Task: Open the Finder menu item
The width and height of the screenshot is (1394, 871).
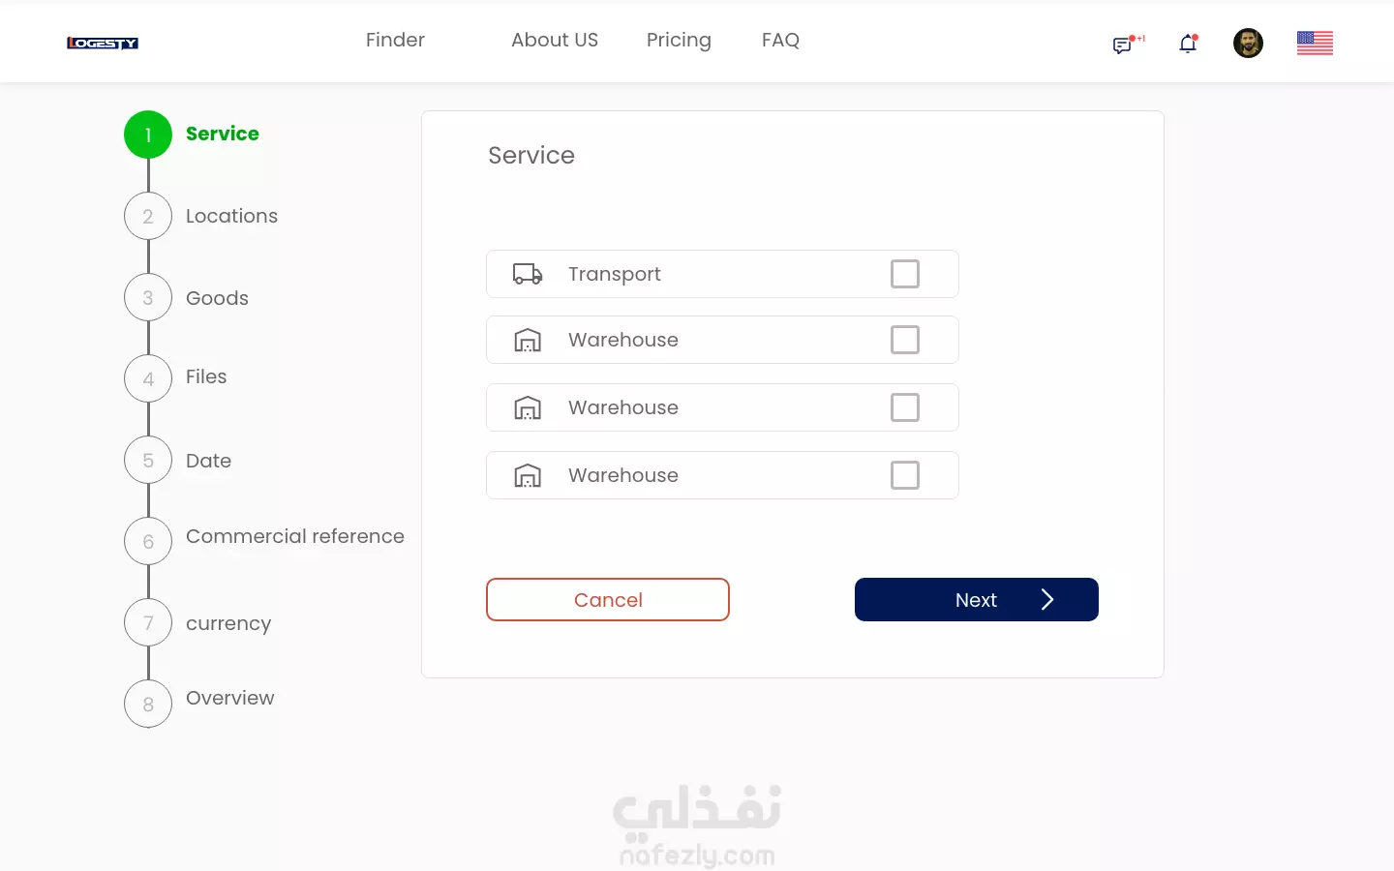Action: pos(395,40)
